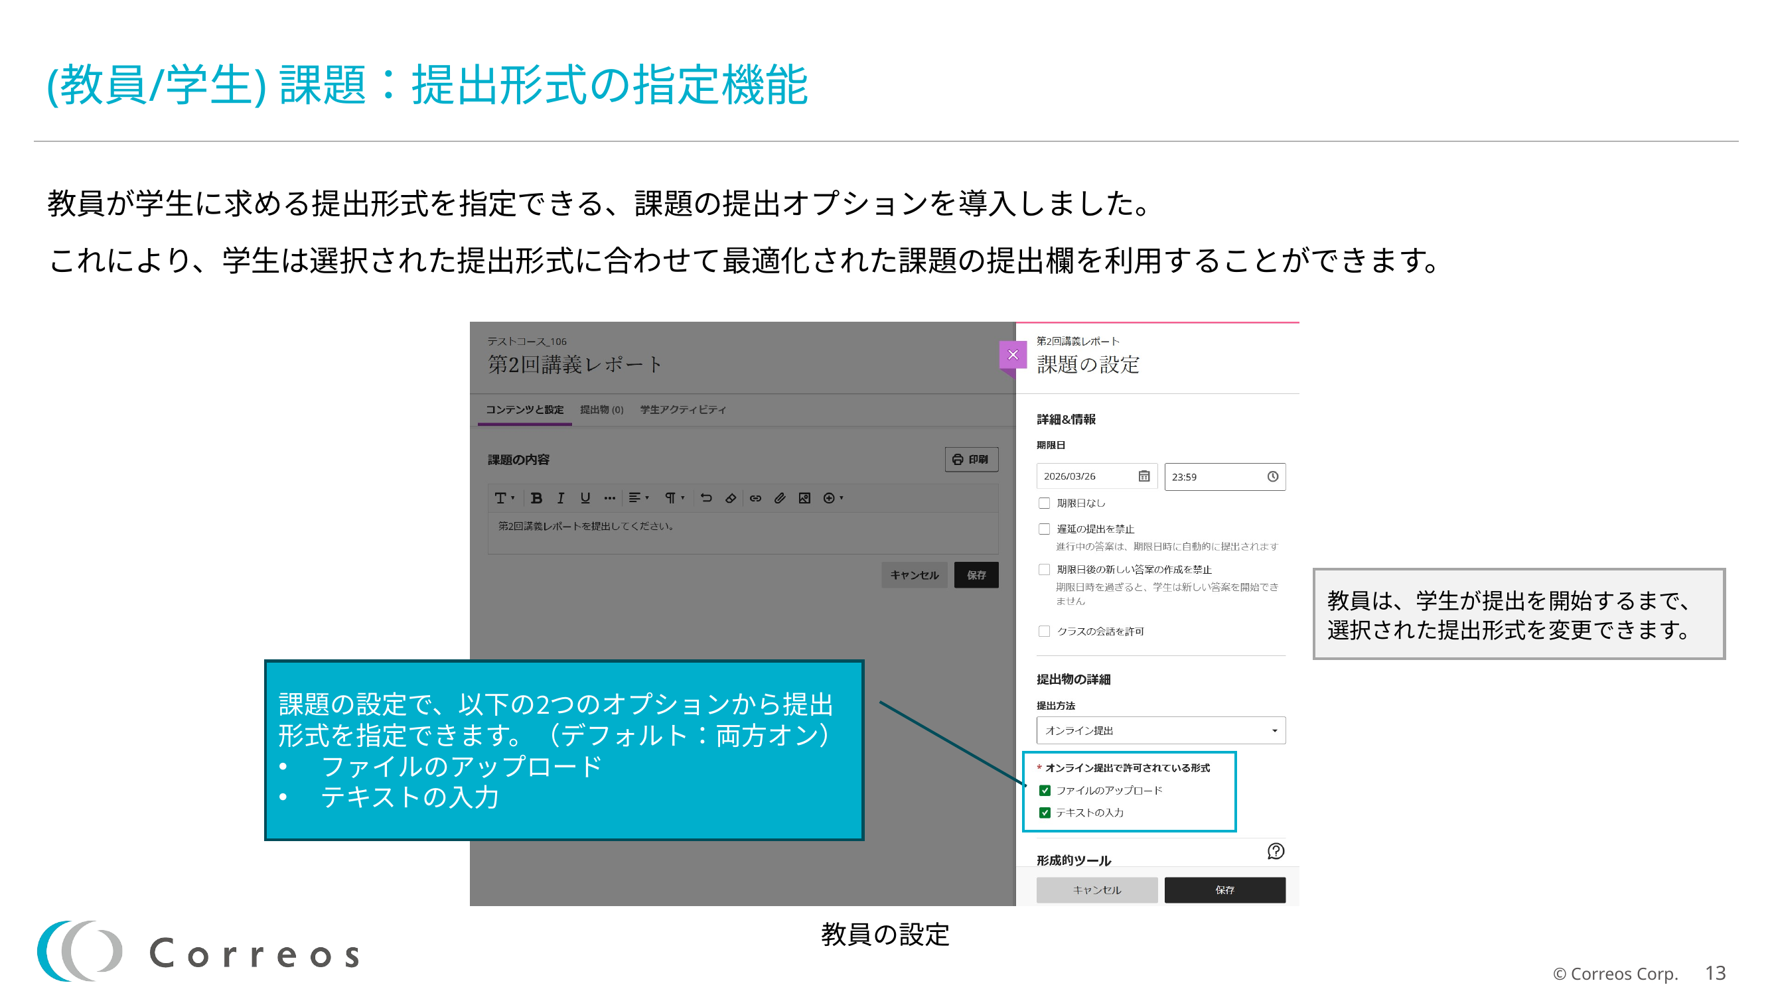Click 保存 button below the editor
This screenshot has width=1770, height=995.
976,575
